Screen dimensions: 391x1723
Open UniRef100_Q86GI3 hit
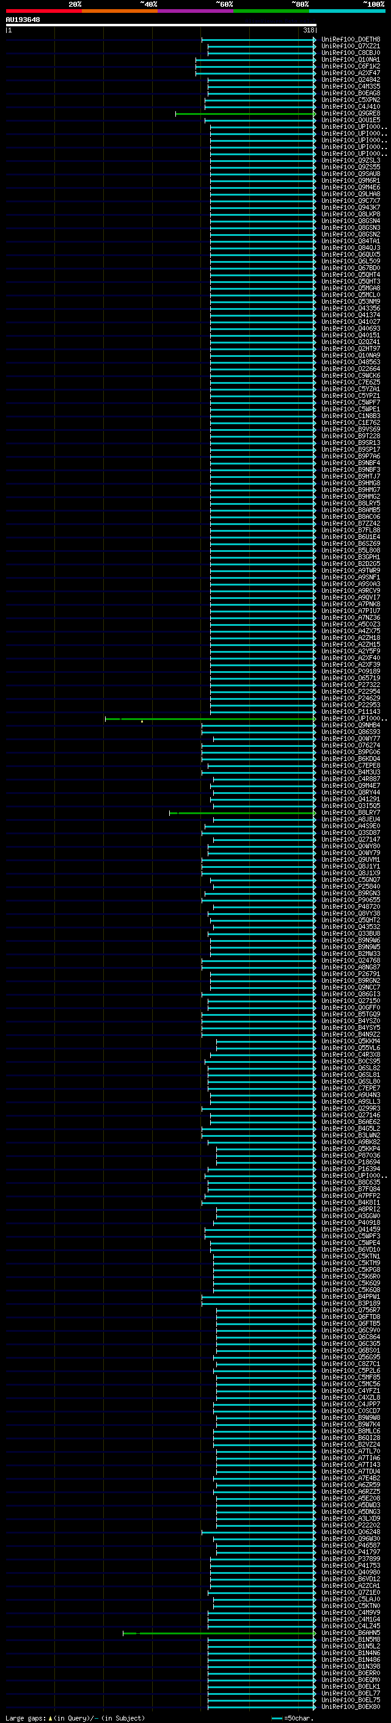351,994
